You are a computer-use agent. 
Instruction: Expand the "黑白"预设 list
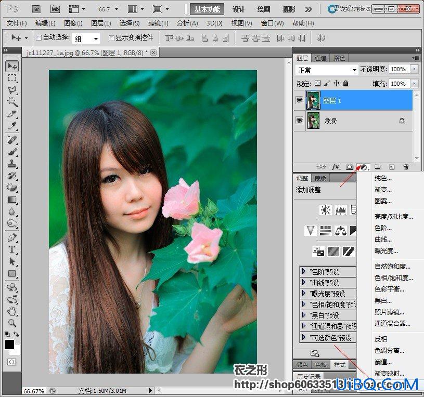tap(304, 315)
